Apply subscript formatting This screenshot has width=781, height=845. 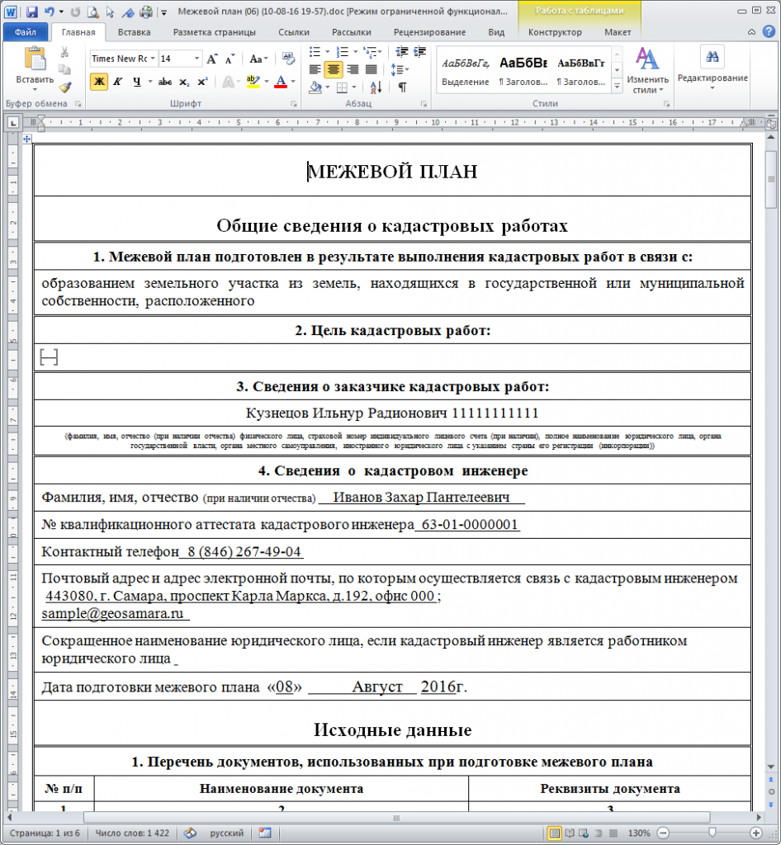(184, 82)
